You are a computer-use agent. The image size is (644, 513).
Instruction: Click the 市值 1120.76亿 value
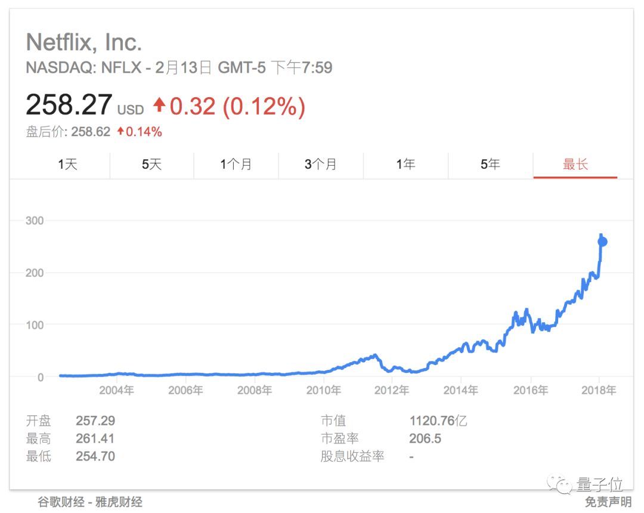(x=438, y=421)
